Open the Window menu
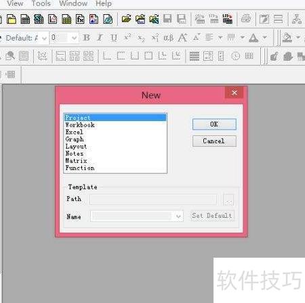The width and height of the screenshot is (305, 303). click(73, 3)
